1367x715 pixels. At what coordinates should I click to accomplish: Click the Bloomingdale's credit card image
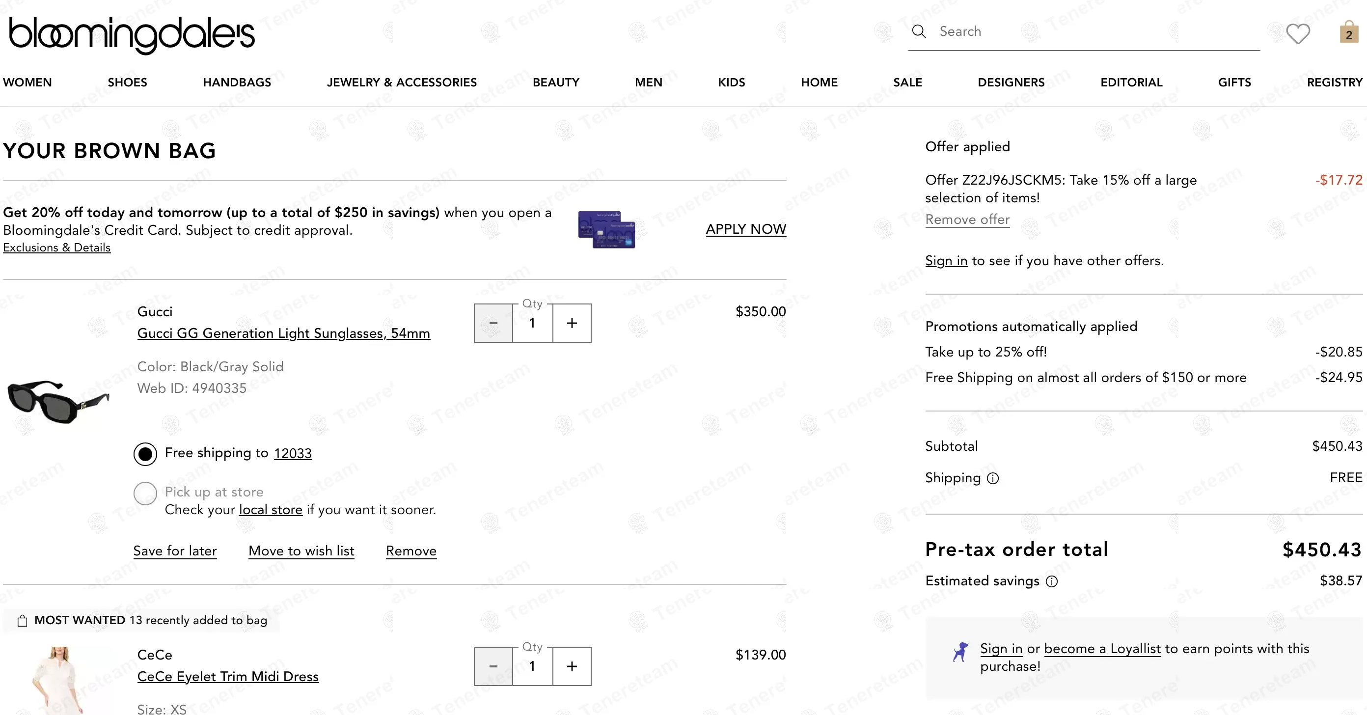pyautogui.click(x=606, y=229)
